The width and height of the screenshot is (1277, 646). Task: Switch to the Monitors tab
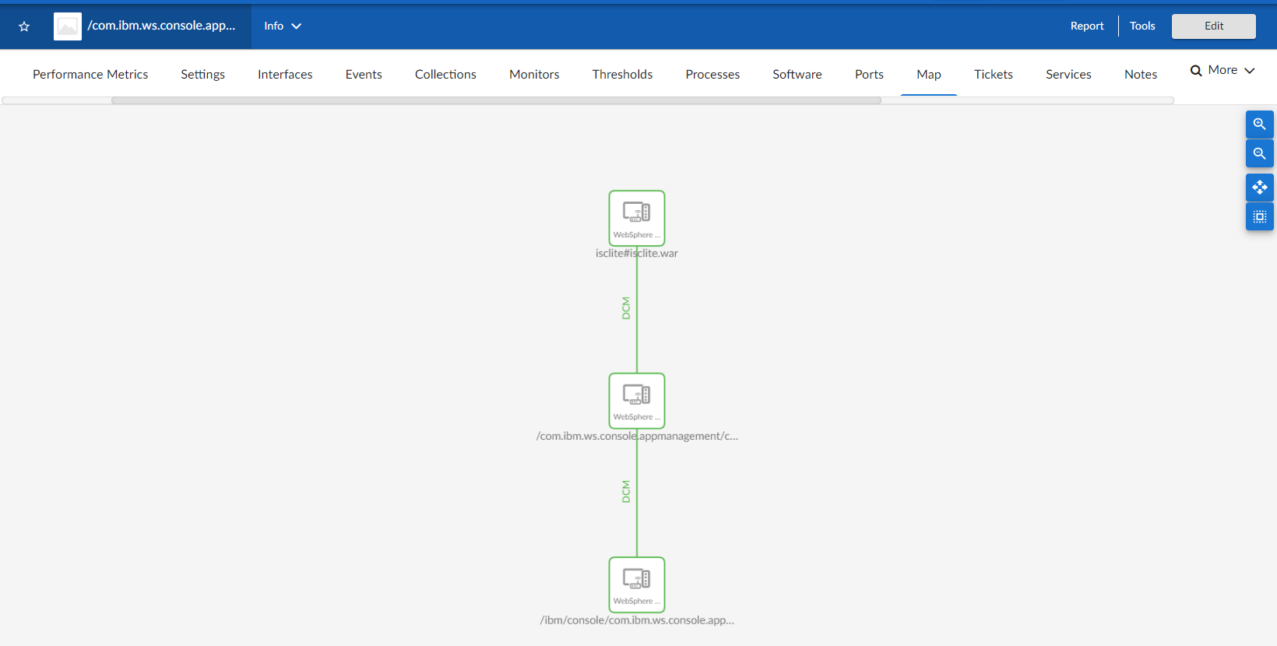coord(534,75)
